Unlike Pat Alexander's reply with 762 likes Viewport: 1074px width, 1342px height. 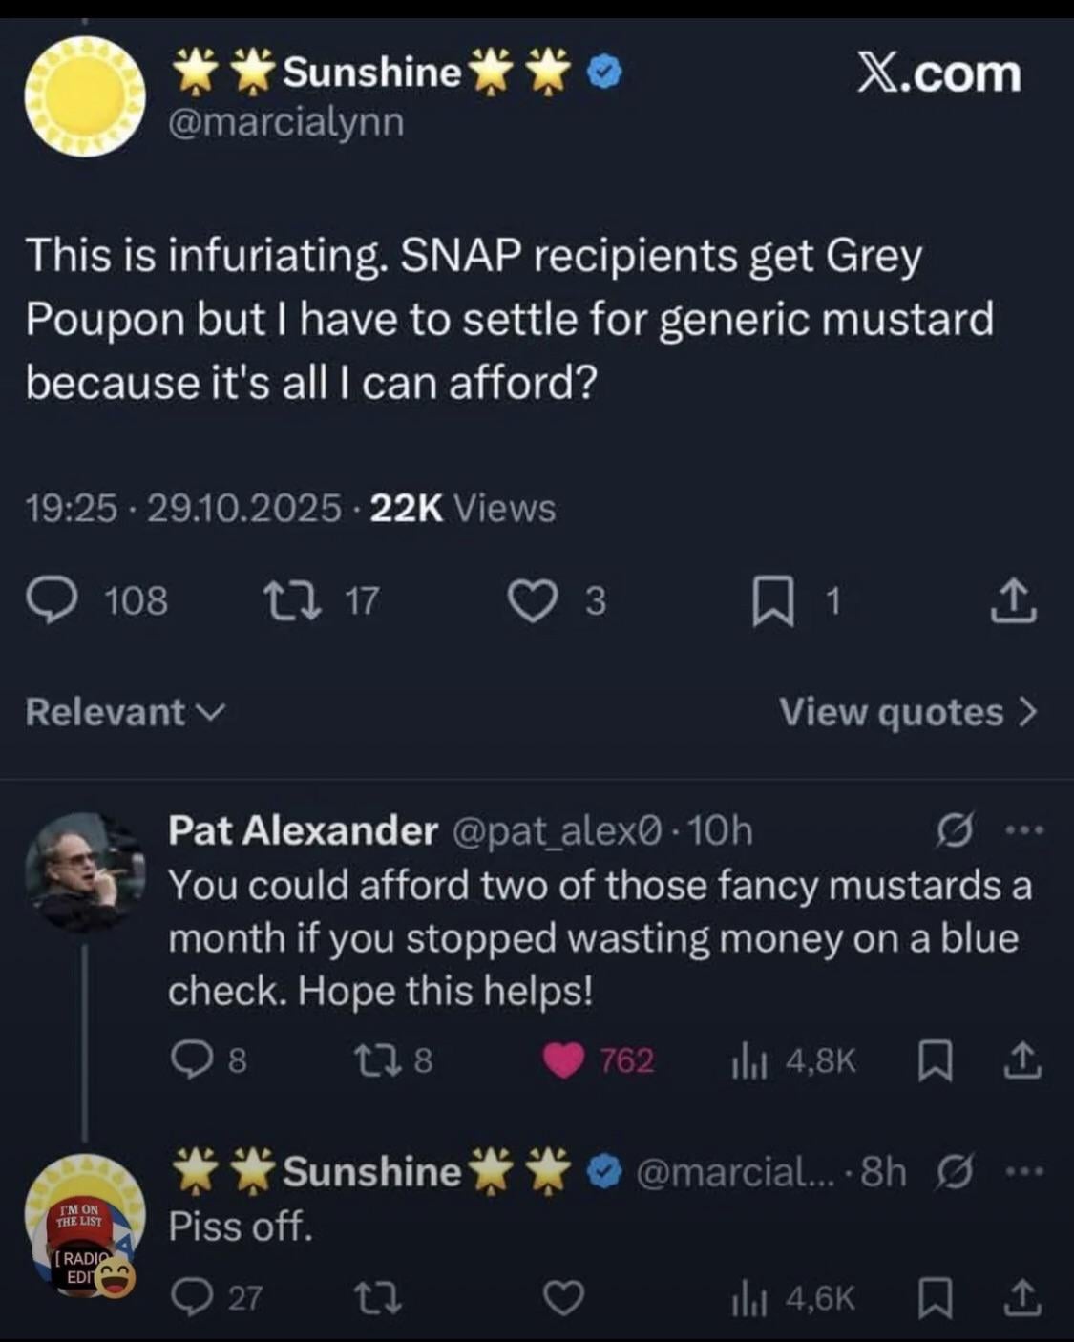(563, 1059)
